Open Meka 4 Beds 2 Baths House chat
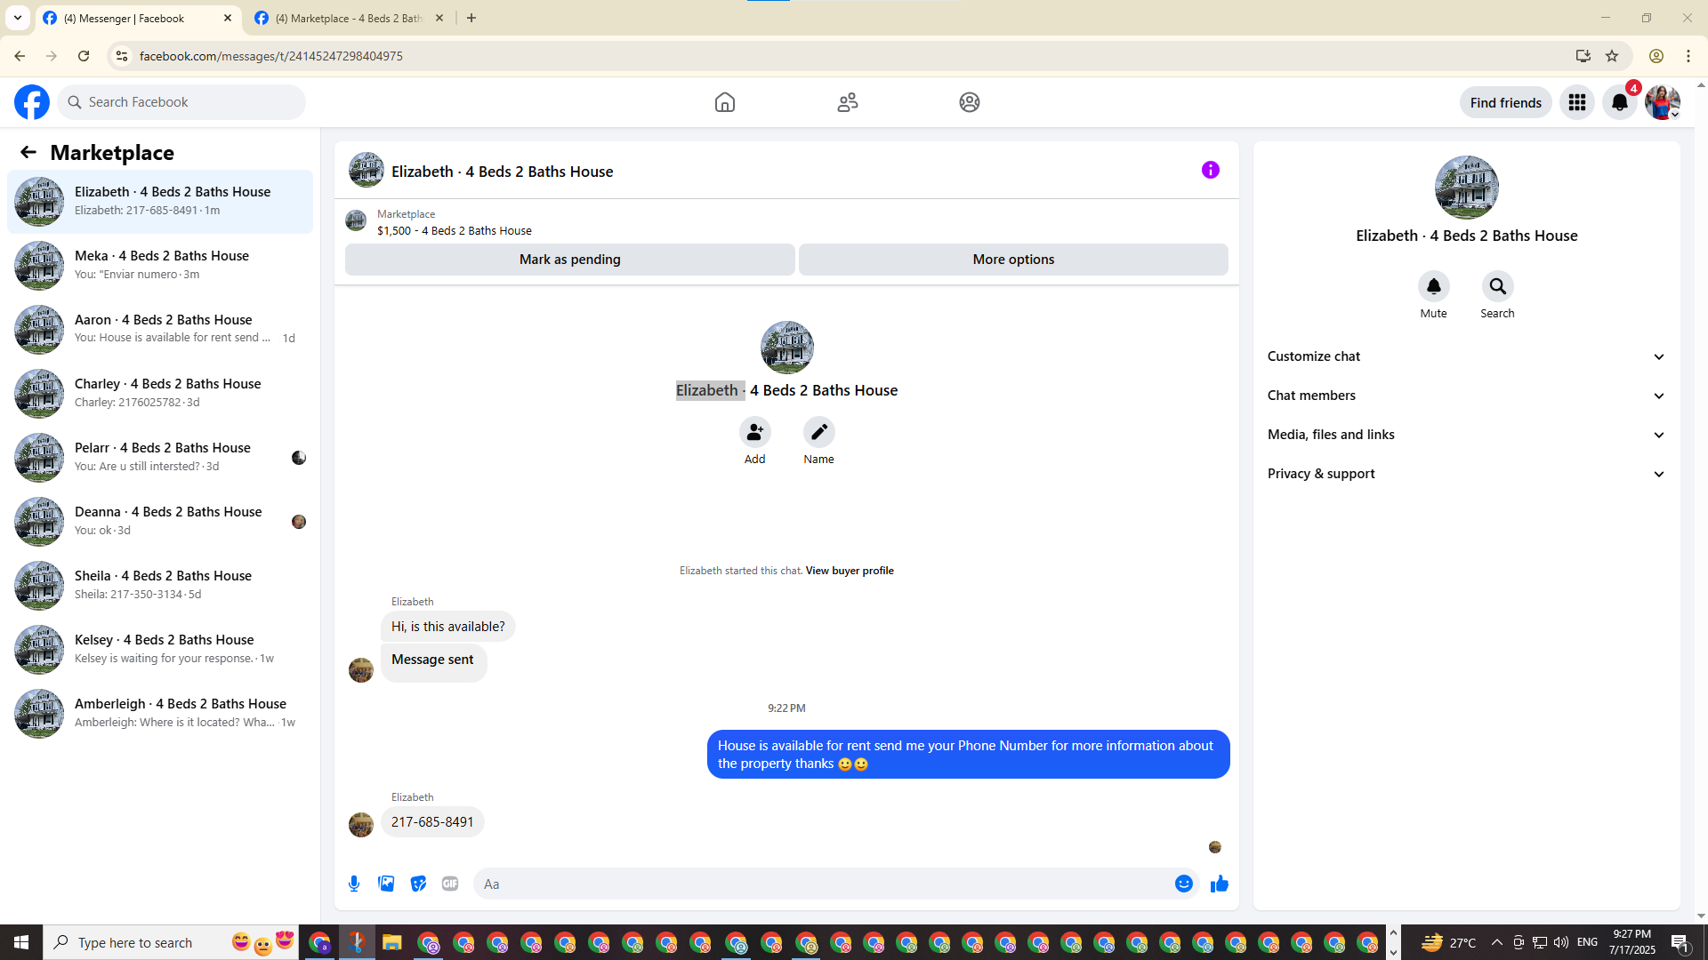 point(160,265)
